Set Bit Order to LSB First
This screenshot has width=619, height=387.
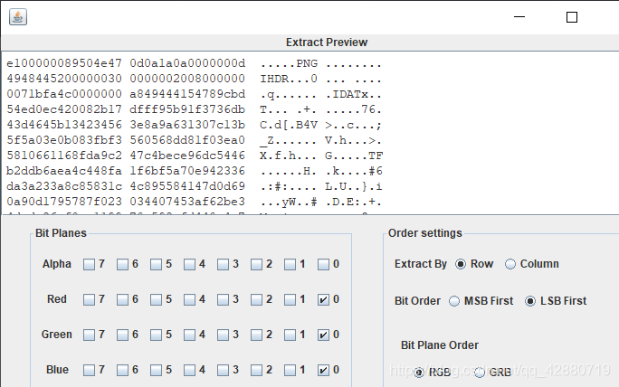point(530,301)
